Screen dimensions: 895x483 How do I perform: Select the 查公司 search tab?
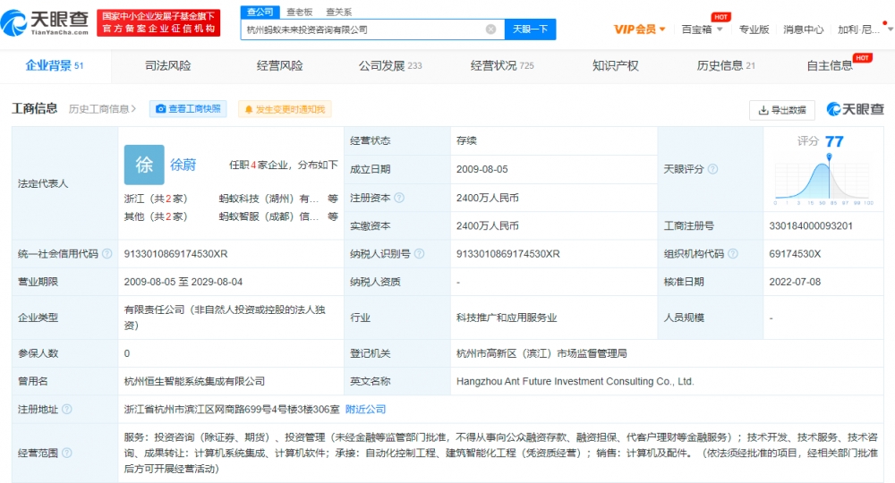[x=260, y=12]
